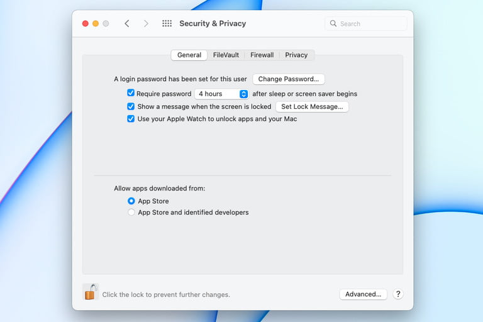Viewport: 483px width, 322px height.
Task: Click the gray zoom window button
Action: coord(106,23)
